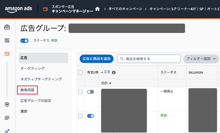
Task: Go to すべてのキャンペーン breadcrumb
Action: pyautogui.click(x=125, y=9)
